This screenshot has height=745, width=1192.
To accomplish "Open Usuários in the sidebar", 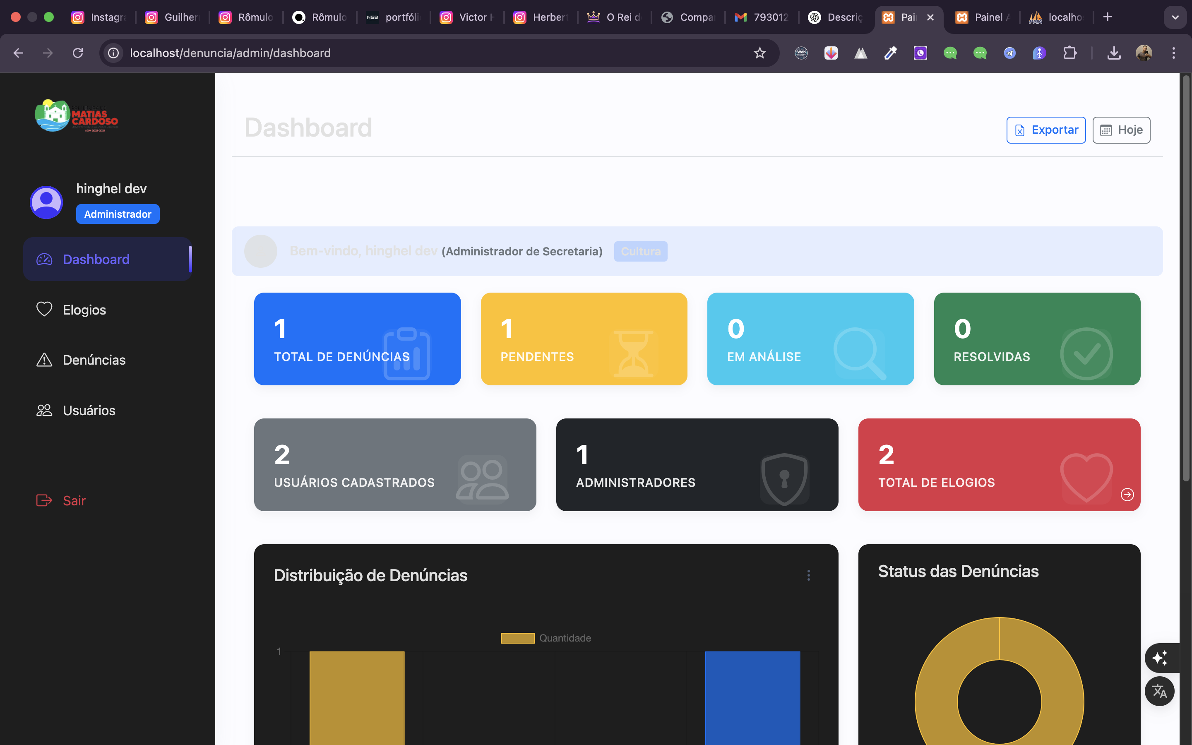I will coord(89,411).
